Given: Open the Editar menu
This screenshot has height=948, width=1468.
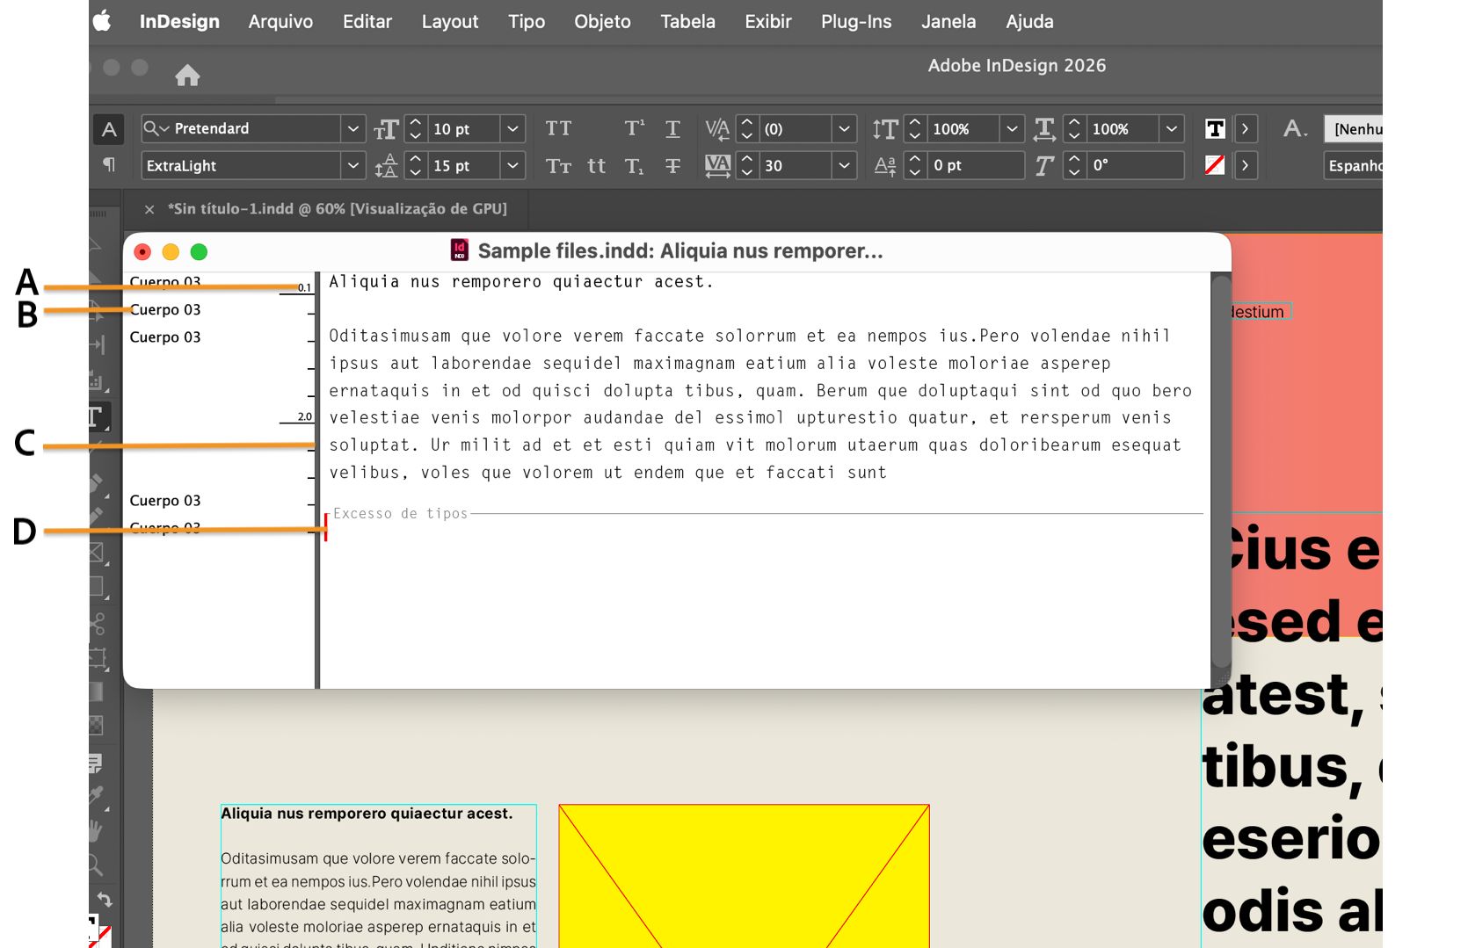Looking at the screenshot, I should tap(367, 21).
